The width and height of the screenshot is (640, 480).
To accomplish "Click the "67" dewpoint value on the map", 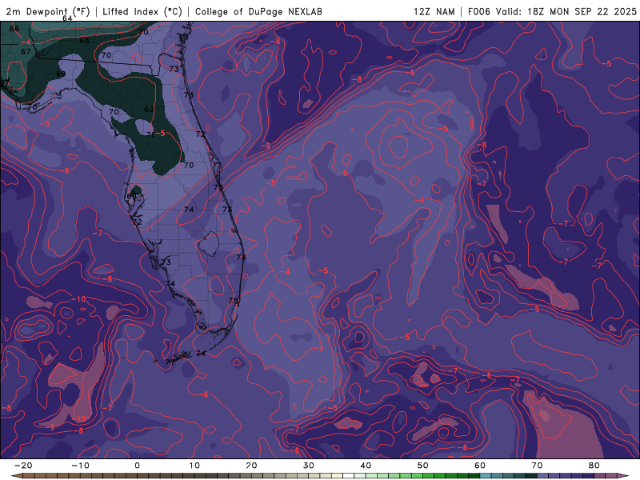I will coord(26,52).
